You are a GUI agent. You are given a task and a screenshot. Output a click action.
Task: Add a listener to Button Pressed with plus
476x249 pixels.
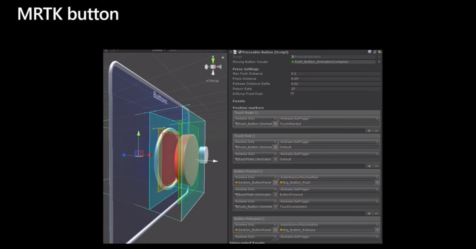tap(369, 213)
